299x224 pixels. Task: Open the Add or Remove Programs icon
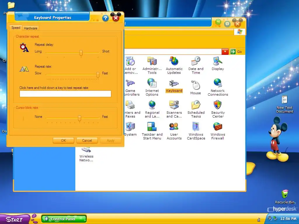(x=131, y=65)
